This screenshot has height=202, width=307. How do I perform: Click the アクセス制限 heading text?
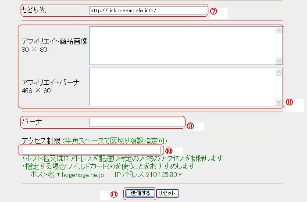click(x=41, y=141)
